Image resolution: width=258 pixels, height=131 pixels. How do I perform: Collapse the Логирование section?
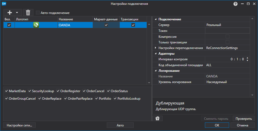pyautogui.click(x=156, y=71)
